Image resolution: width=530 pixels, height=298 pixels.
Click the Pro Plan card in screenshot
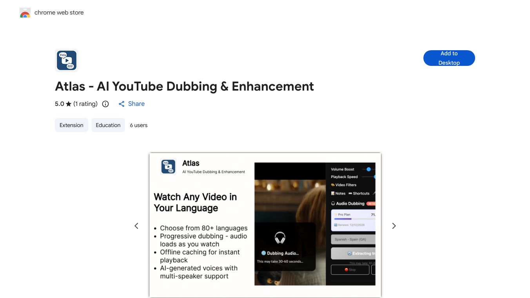(353, 220)
